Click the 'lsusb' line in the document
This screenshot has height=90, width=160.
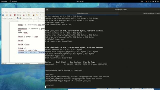(20, 40)
